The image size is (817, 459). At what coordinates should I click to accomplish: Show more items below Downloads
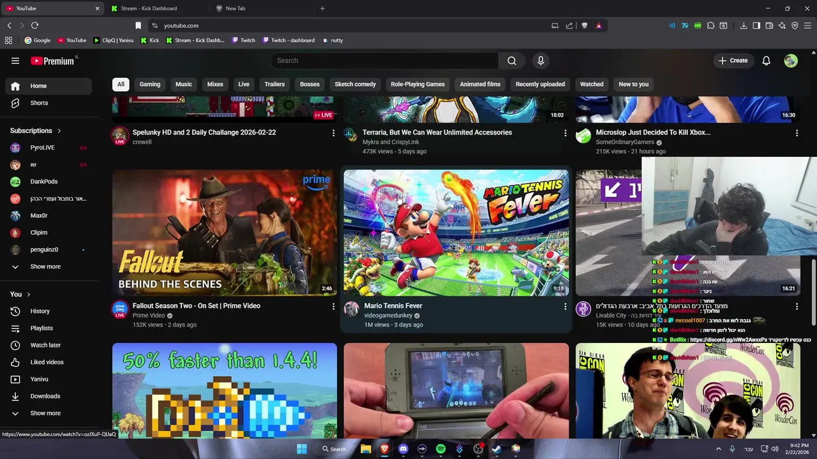[x=49, y=413]
